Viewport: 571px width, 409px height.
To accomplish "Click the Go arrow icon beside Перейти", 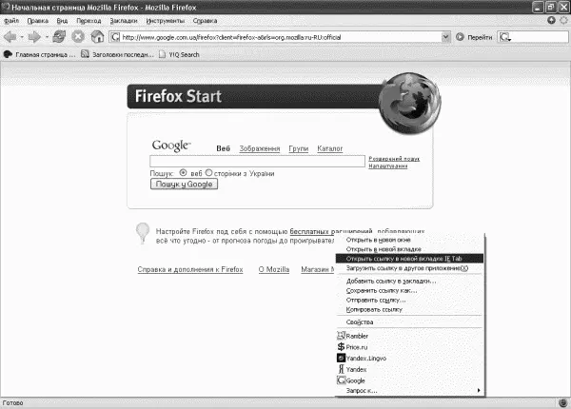I will [x=460, y=37].
